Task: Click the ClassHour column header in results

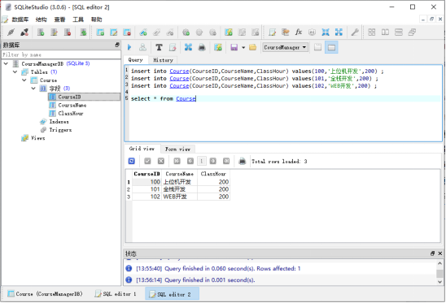Action: [x=213, y=174]
